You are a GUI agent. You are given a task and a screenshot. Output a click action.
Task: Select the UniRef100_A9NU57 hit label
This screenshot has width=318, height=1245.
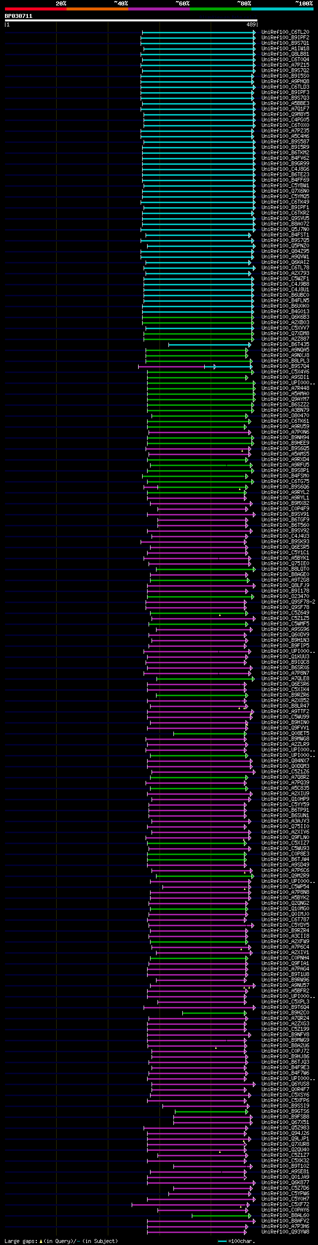[x=285, y=986]
